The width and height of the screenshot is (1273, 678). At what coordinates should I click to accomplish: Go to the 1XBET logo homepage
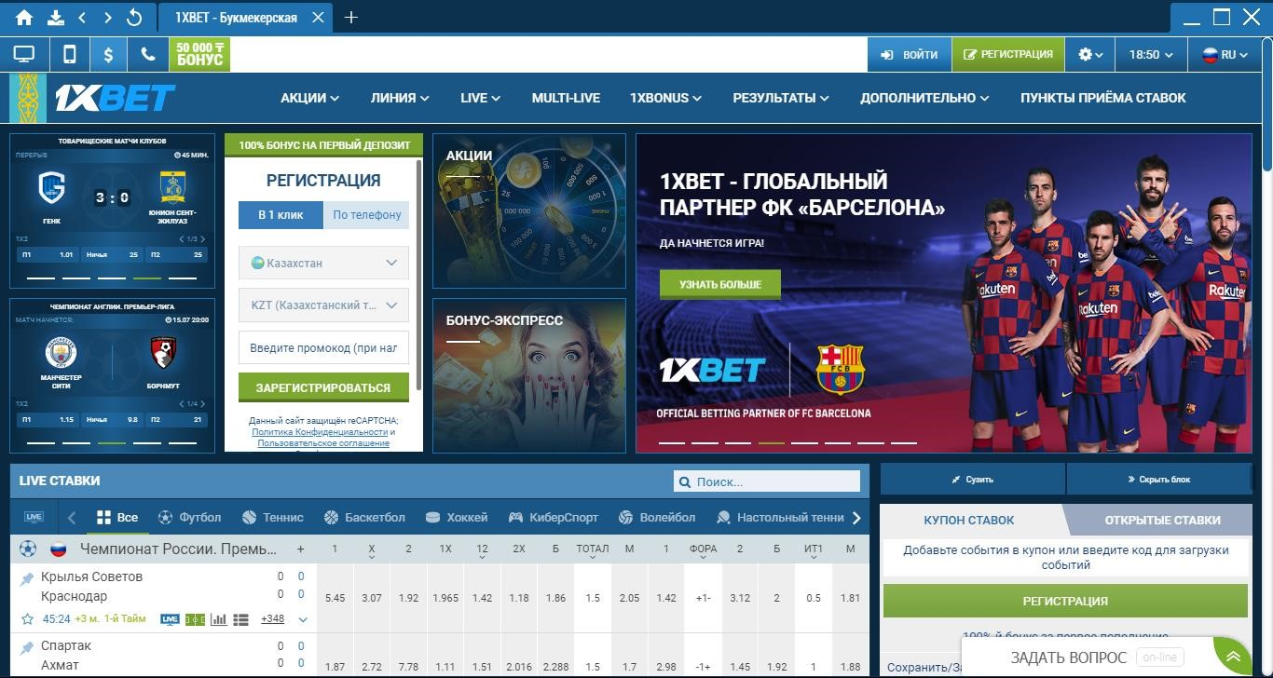114,98
